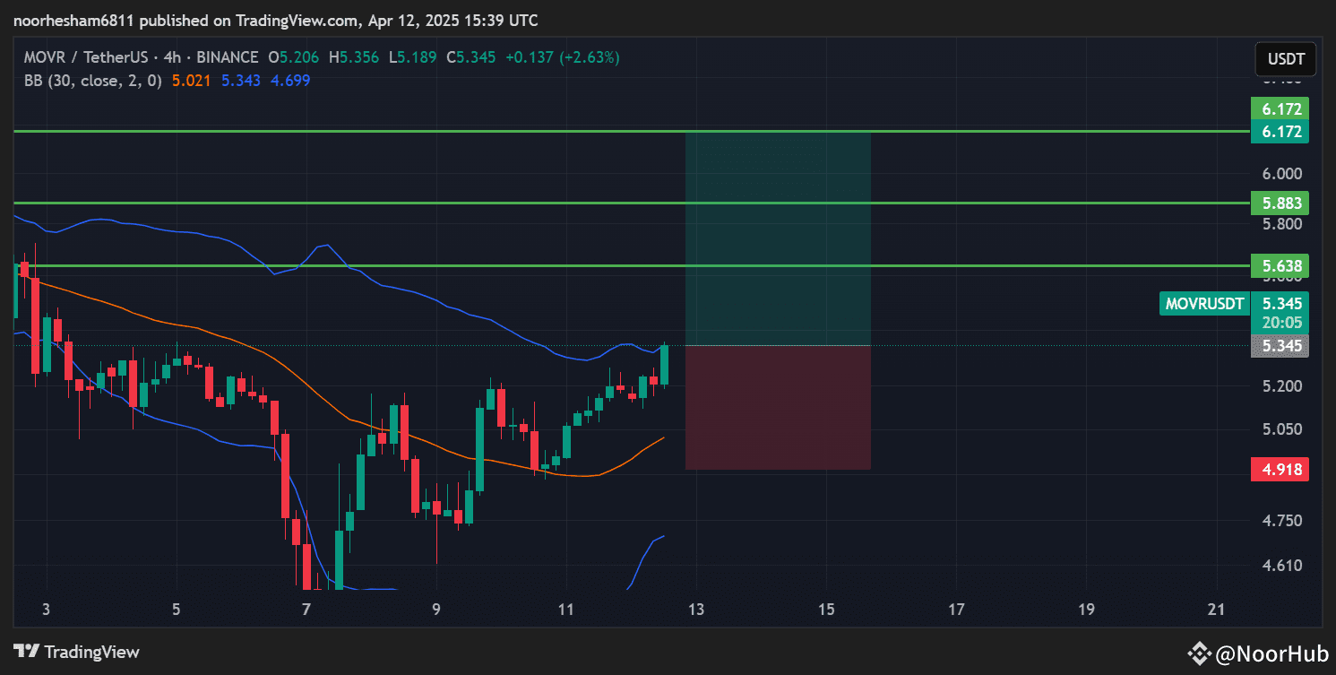Toggle the USDT currency button
Viewport: 1336px width, 675px height.
tap(1285, 59)
